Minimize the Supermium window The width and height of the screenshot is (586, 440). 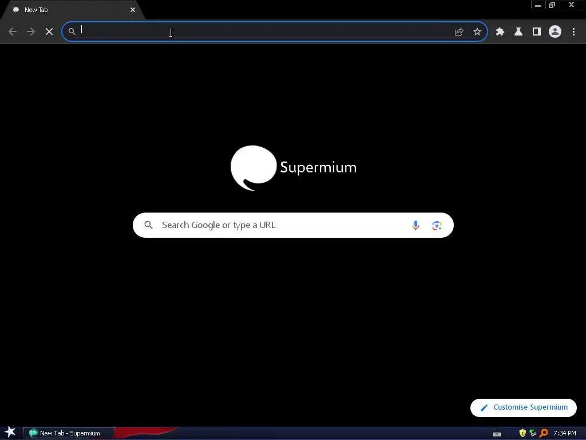[x=538, y=5]
